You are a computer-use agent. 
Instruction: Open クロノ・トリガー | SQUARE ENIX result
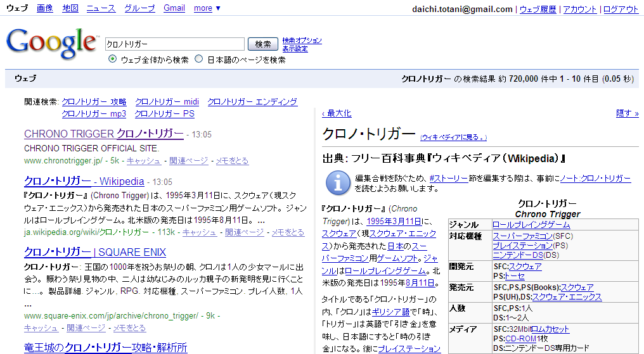[95, 252]
